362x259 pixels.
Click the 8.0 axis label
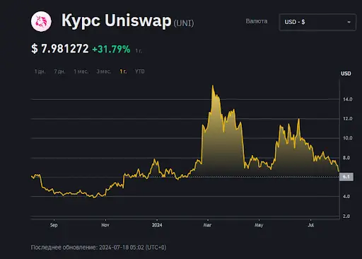pos(346,158)
